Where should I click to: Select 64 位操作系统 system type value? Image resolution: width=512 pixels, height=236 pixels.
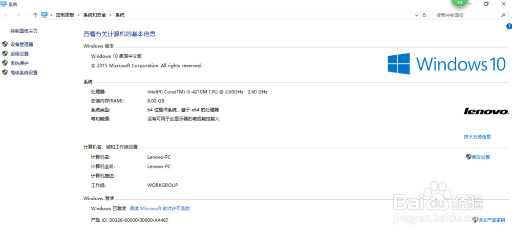[x=183, y=110]
